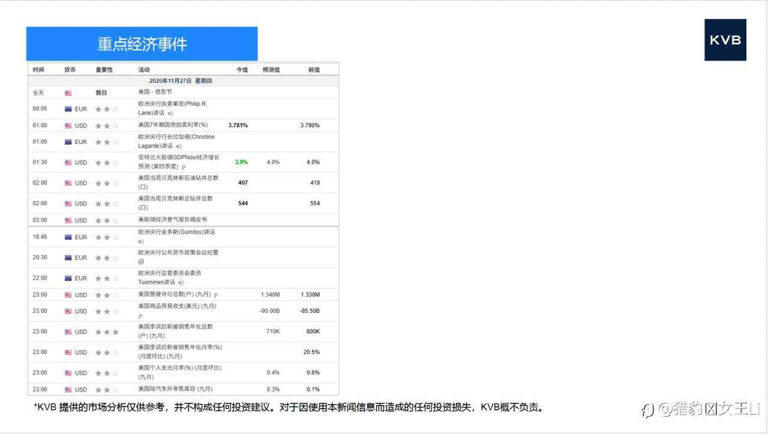Click the US flag in the 石油钻井总数 row
This screenshot has height=434, width=768.
68,182
